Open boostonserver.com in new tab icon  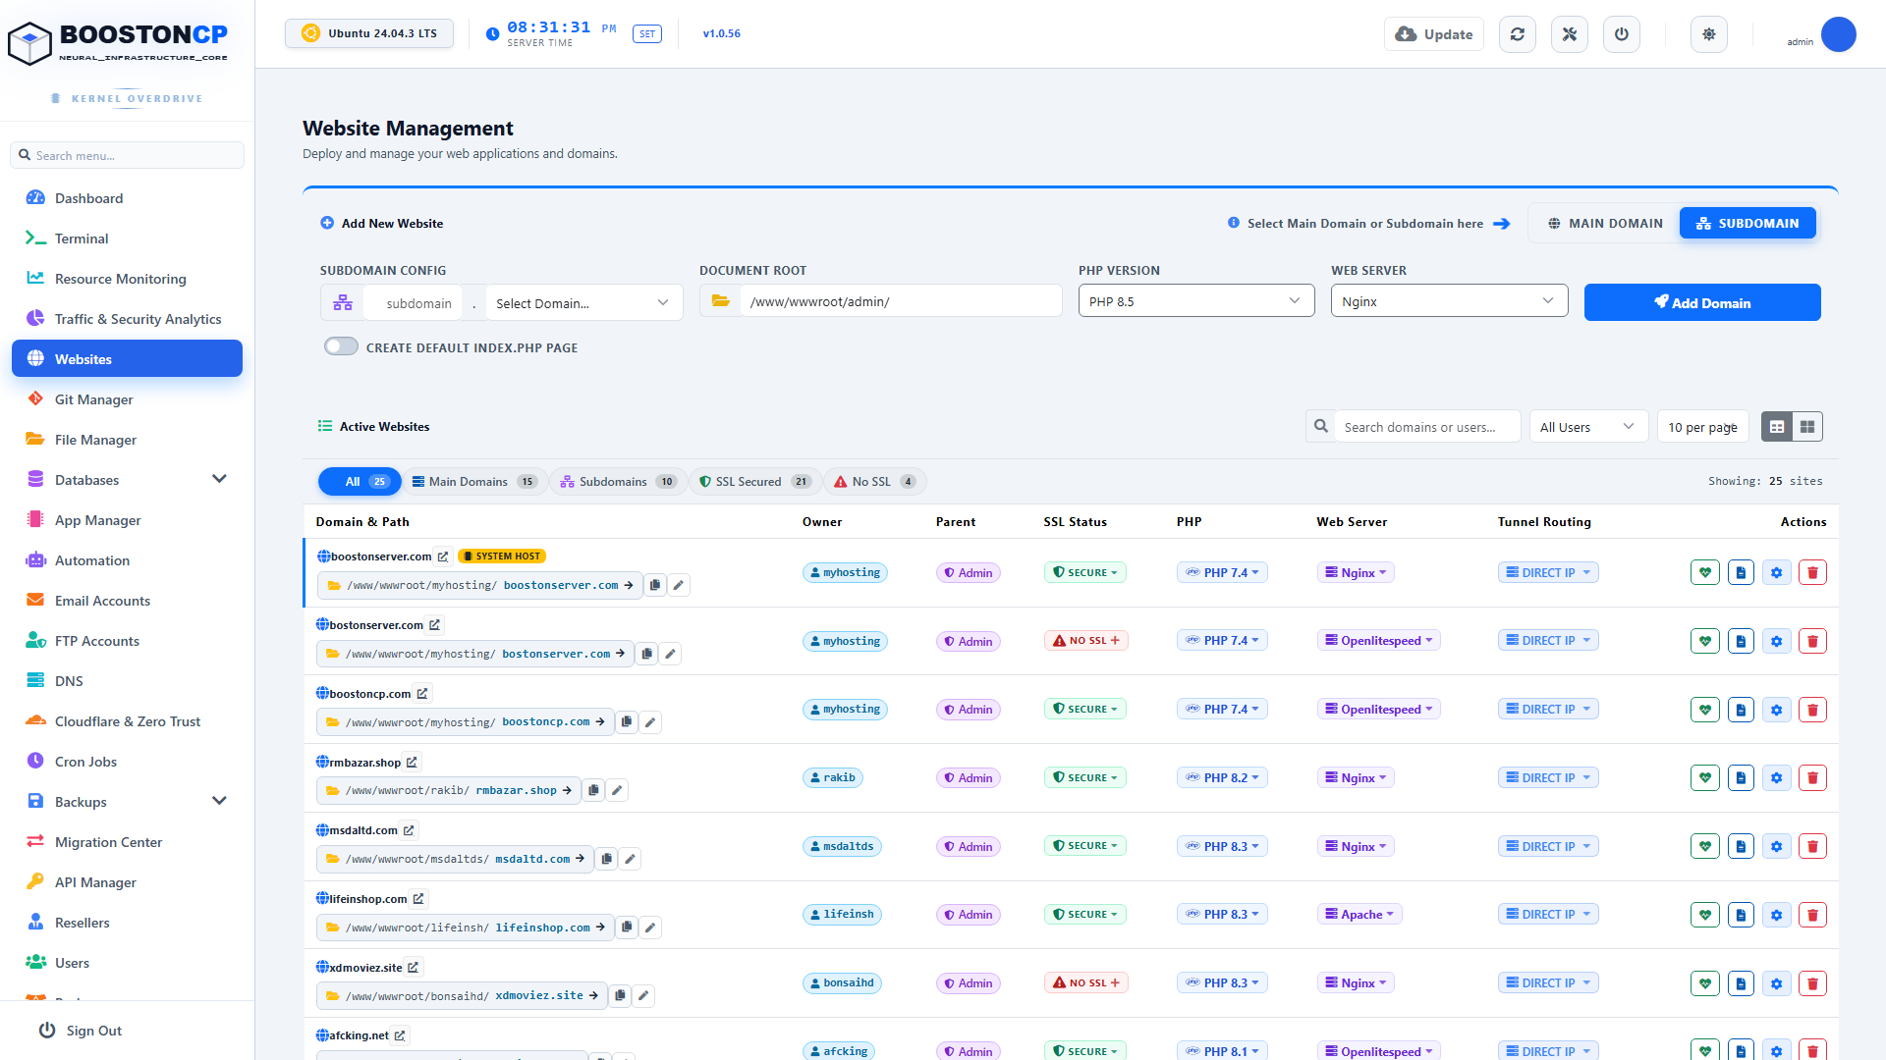(443, 556)
